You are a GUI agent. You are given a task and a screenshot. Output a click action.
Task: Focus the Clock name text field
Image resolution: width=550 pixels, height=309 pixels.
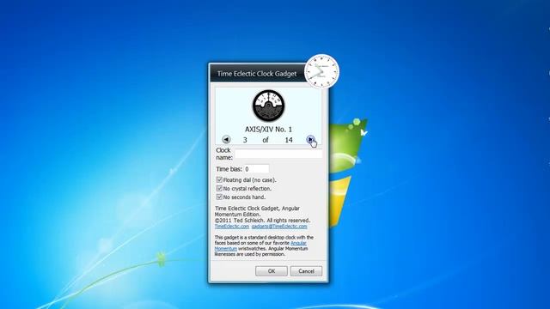[x=278, y=154]
